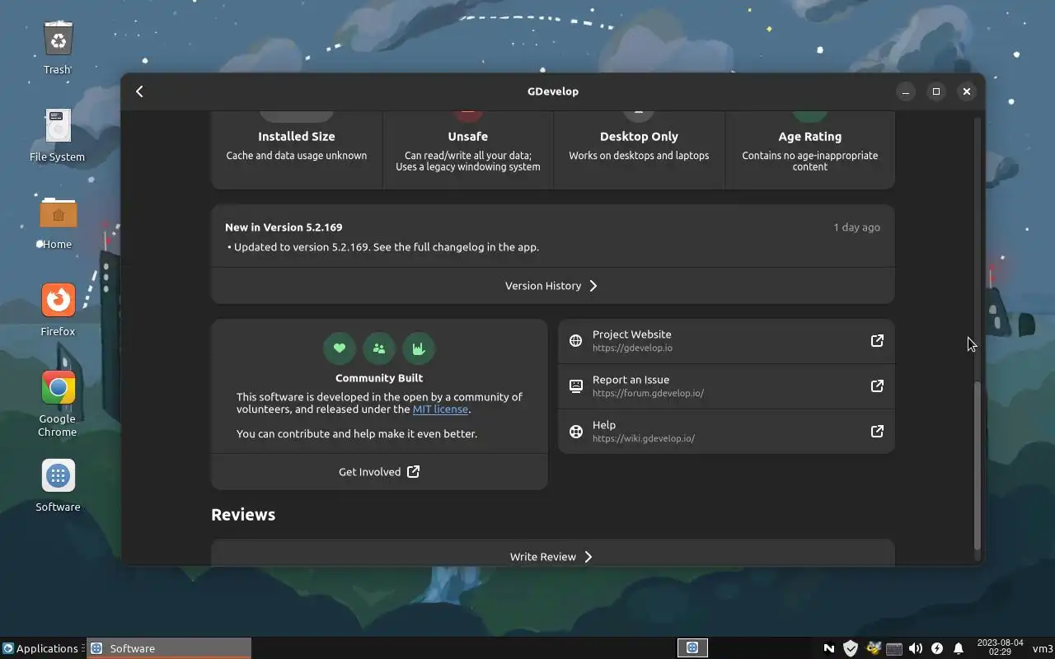The width and height of the screenshot is (1055, 659).
Task: Open Write Review
Action: tap(552, 557)
